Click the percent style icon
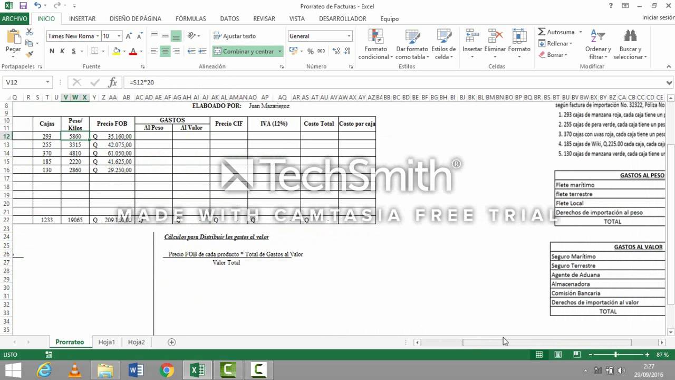The height and width of the screenshot is (380, 675). click(x=310, y=51)
